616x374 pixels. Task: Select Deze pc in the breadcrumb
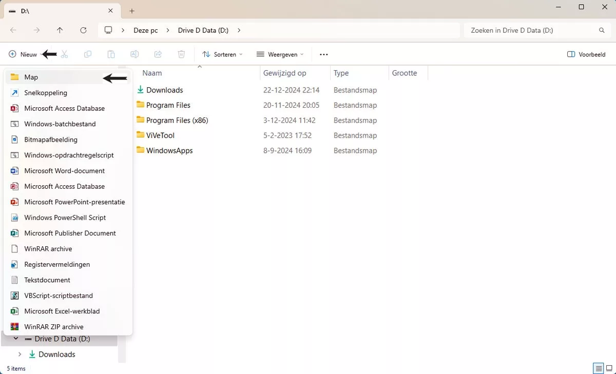pos(146,30)
